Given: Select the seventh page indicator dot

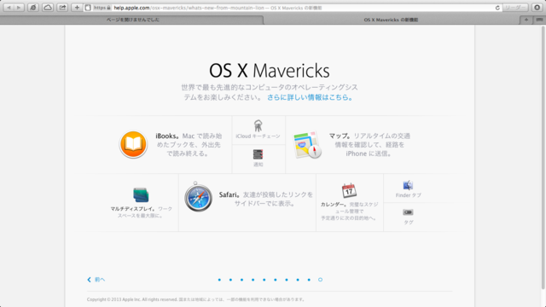Looking at the screenshot, I should pyautogui.click(x=287, y=280).
